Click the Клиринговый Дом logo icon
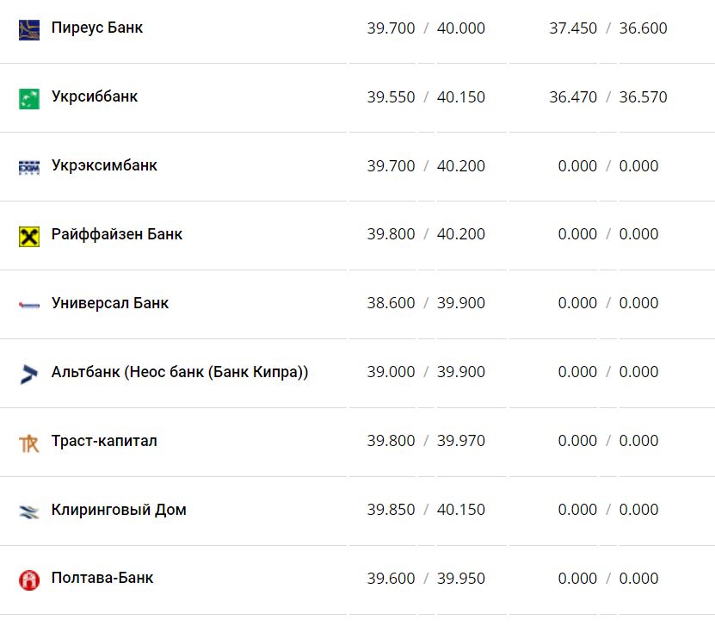Viewport: 715px width, 626px height. [x=29, y=511]
